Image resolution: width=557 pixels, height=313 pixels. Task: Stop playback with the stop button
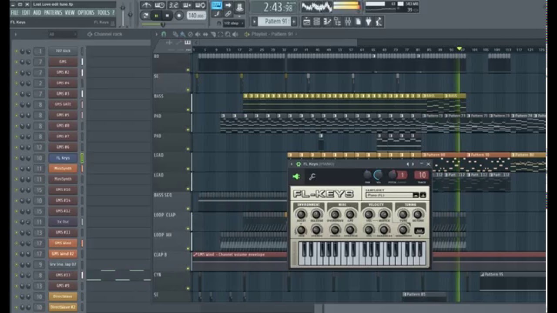click(x=168, y=16)
